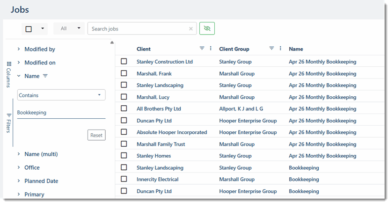Open client Marshall Family Trust
Image resolution: width=388 pixels, height=202 pixels.
pyautogui.click(x=161, y=144)
